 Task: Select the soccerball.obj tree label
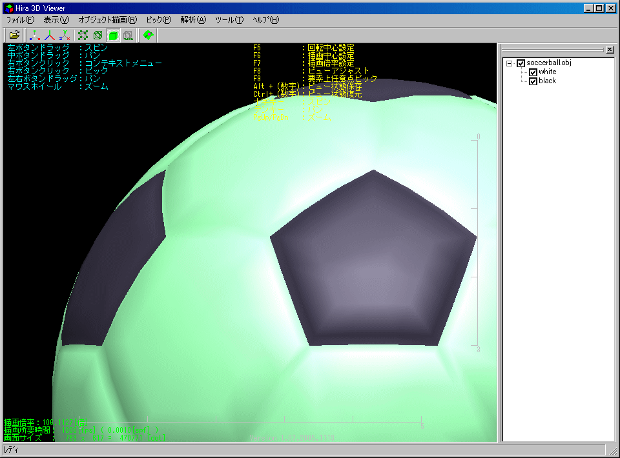tap(549, 63)
